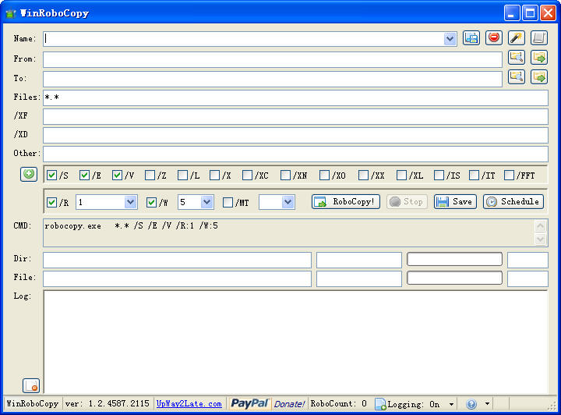Click into the /XD exclude directories field

click(x=295, y=136)
